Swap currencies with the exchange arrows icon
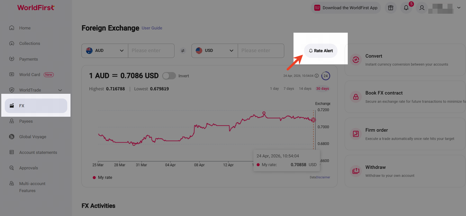466x216 pixels. pyautogui.click(x=183, y=51)
